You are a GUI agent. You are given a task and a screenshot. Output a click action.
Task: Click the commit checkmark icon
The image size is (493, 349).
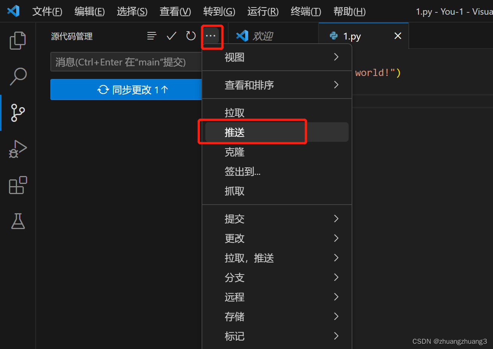(x=171, y=36)
